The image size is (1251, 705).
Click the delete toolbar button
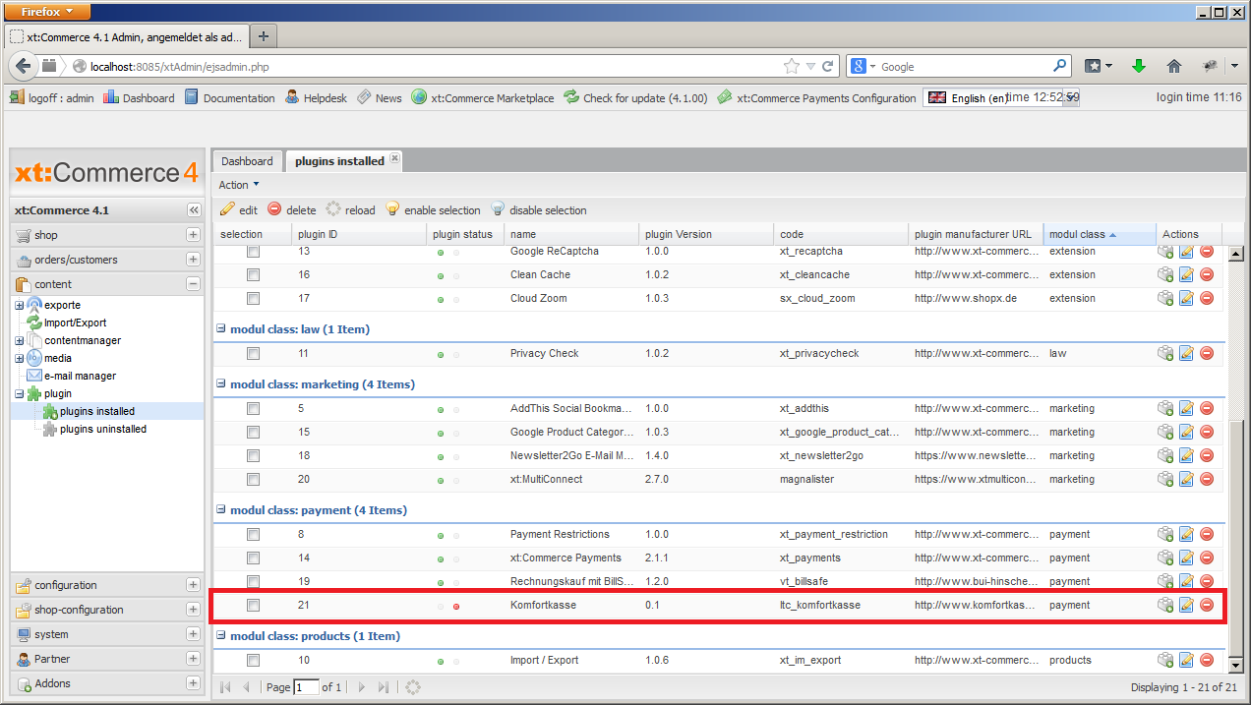[x=292, y=209]
